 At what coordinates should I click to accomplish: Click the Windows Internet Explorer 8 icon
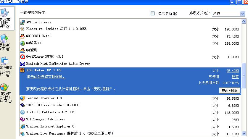click(x=22, y=127)
